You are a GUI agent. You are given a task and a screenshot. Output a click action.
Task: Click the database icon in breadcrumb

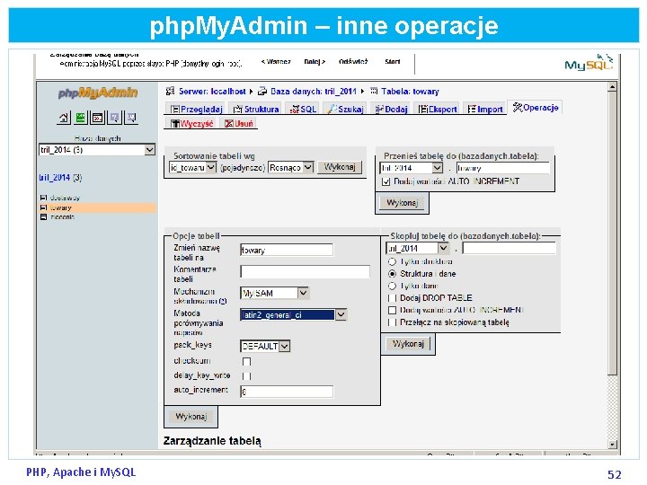coord(262,91)
